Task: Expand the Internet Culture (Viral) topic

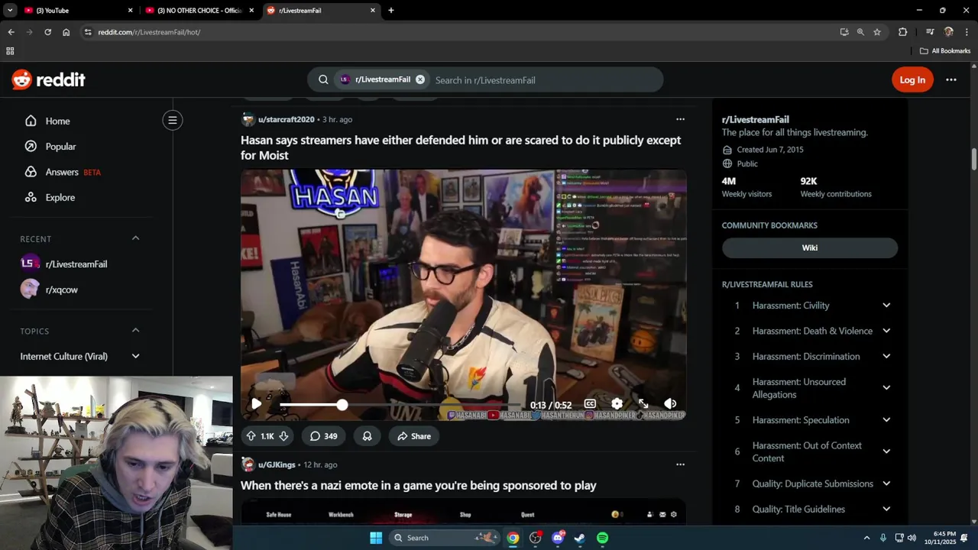Action: 135,356
